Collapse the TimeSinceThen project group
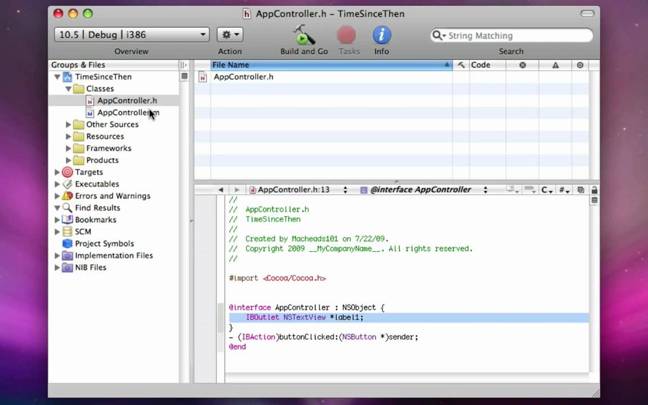The height and width of the screenshot is (405, 648). coord(57,77)
